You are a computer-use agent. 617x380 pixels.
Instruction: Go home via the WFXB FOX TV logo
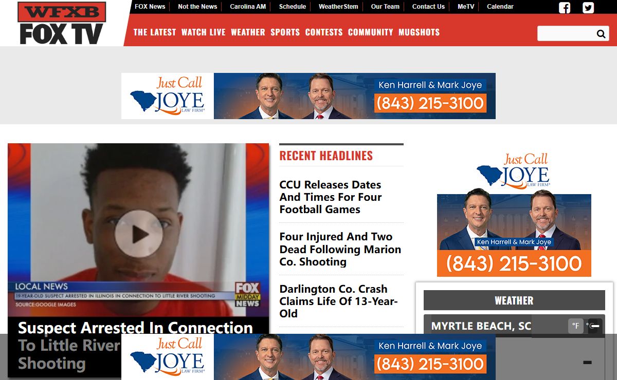62,23
